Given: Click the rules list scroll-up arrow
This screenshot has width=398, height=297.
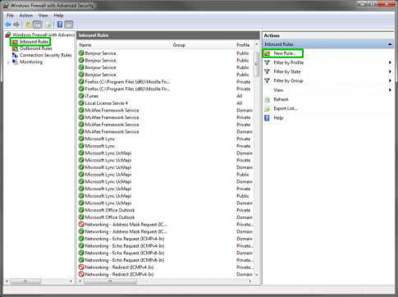Looking at the screenshot, I should 256,44.
